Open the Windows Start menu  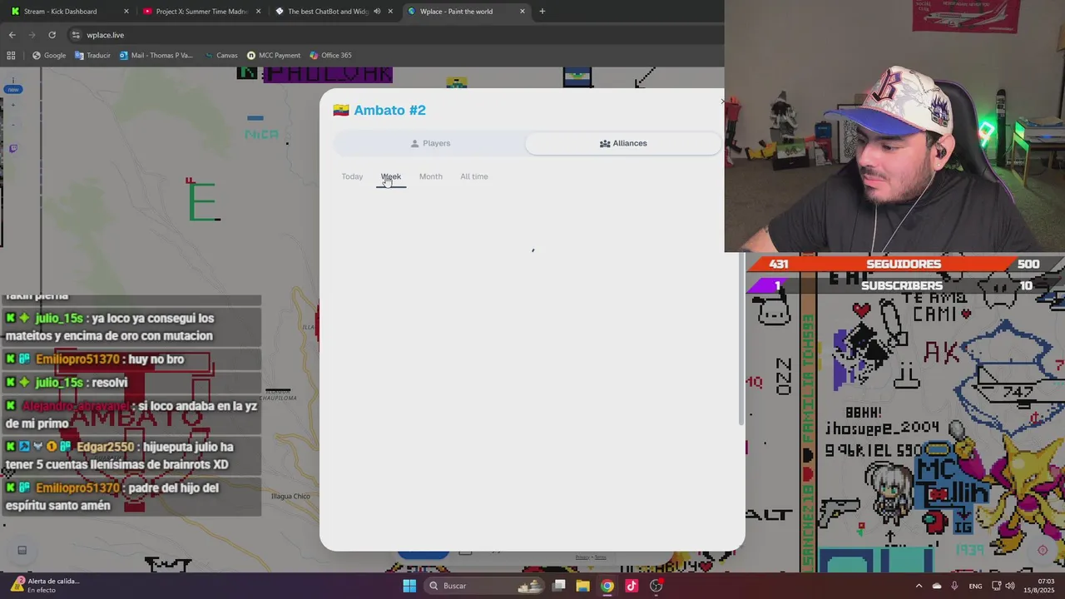409,586
